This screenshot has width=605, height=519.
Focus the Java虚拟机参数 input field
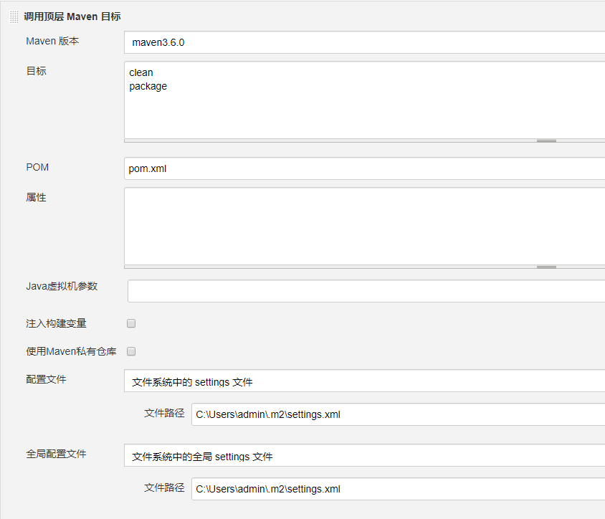[366, 291]
